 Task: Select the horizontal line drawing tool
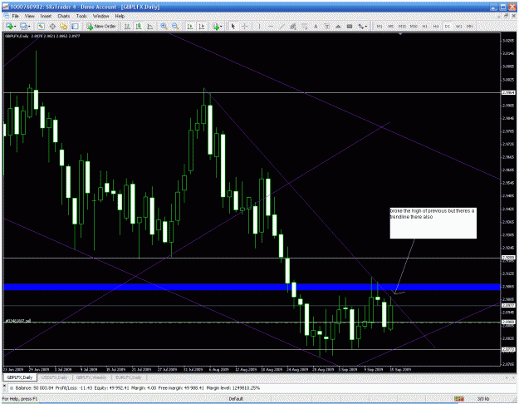(271, 26)
